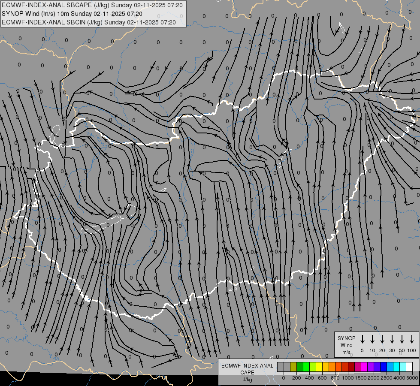Select the bright green CAPE swatch
Viewport: 420px width, 386px height.
pos(306,367)
